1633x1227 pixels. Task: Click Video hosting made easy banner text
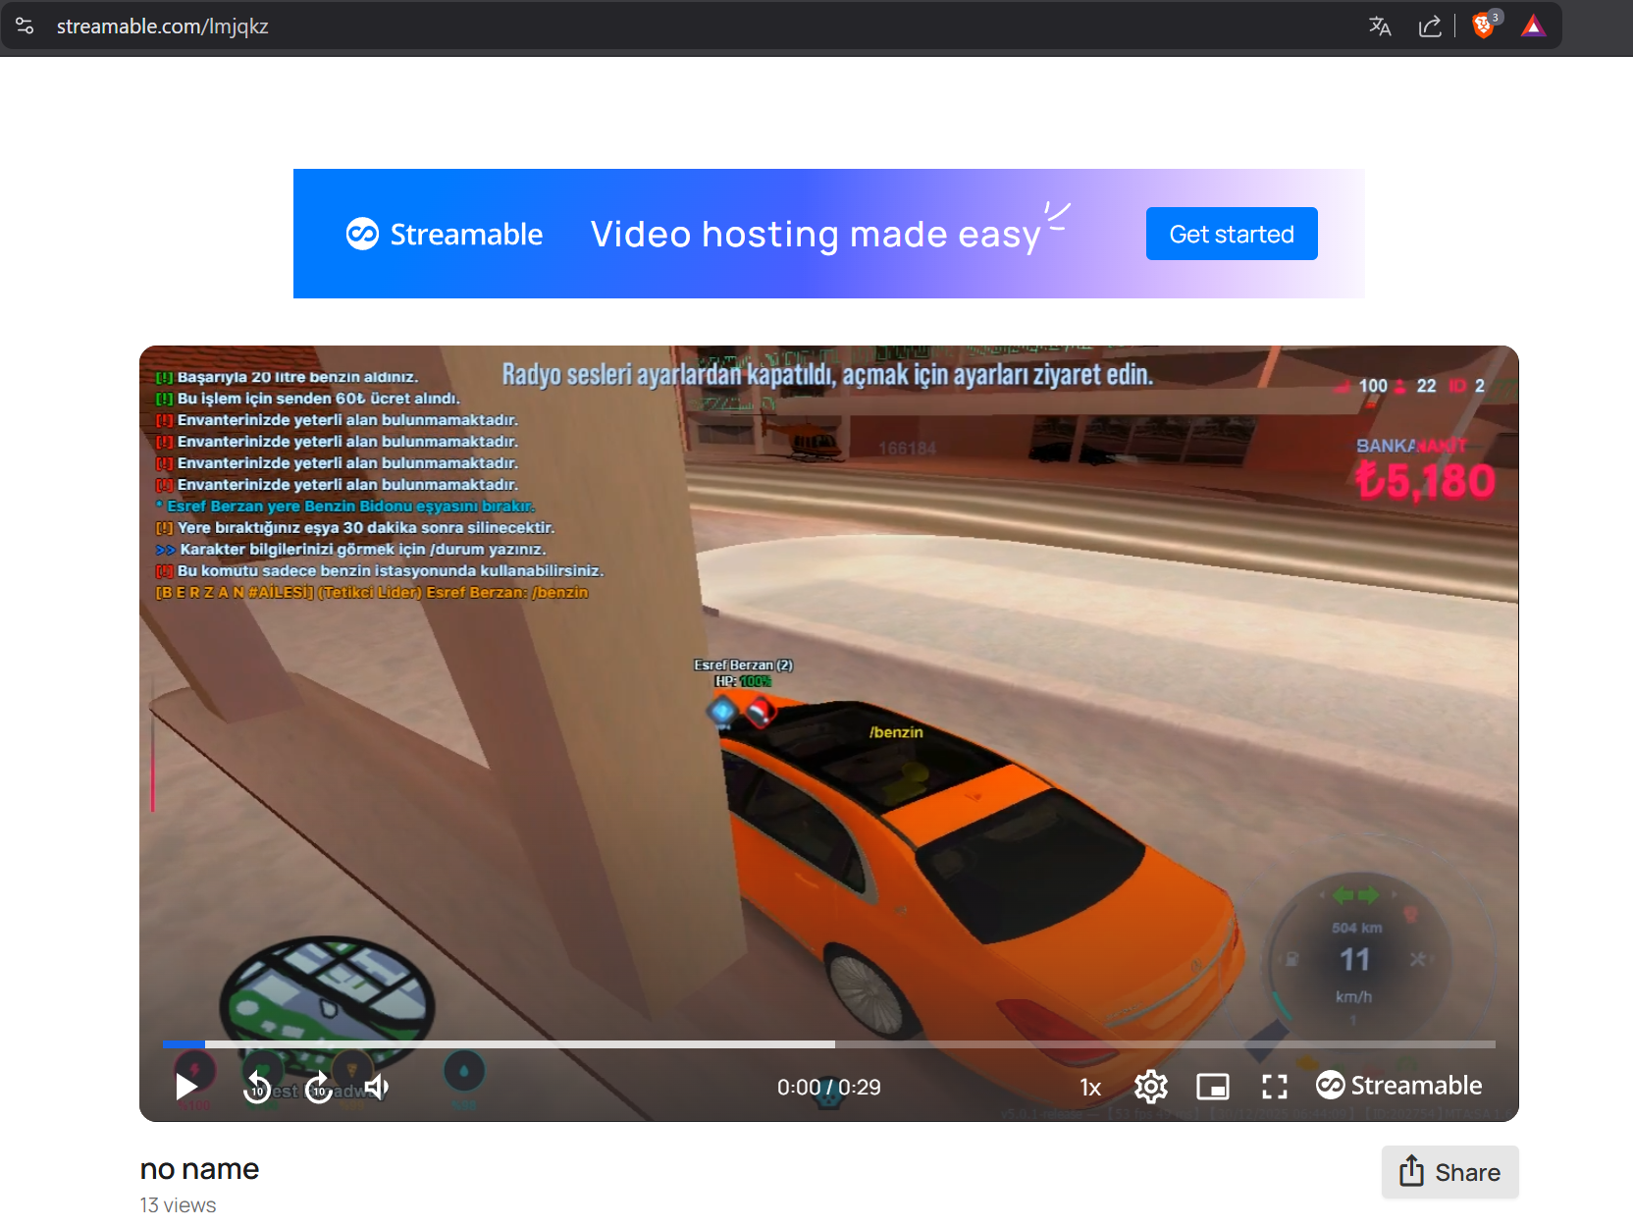point(816,235)
